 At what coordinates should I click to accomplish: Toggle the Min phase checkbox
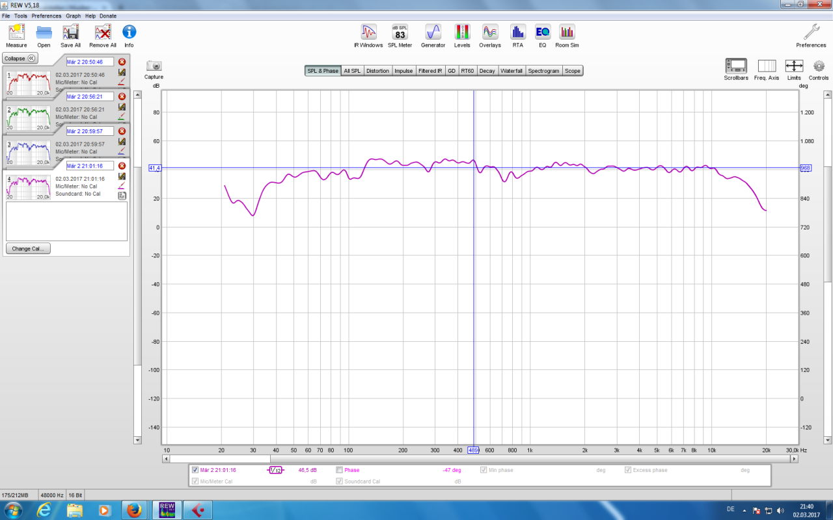click(484, 470)
